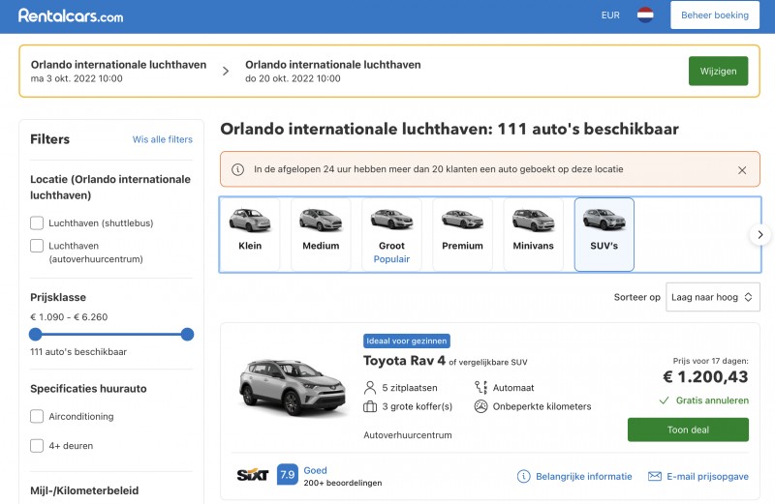This screenshot has width=775, height=504.
Task: Dismiss the booking notice with the X
Action: coord(742,169)
